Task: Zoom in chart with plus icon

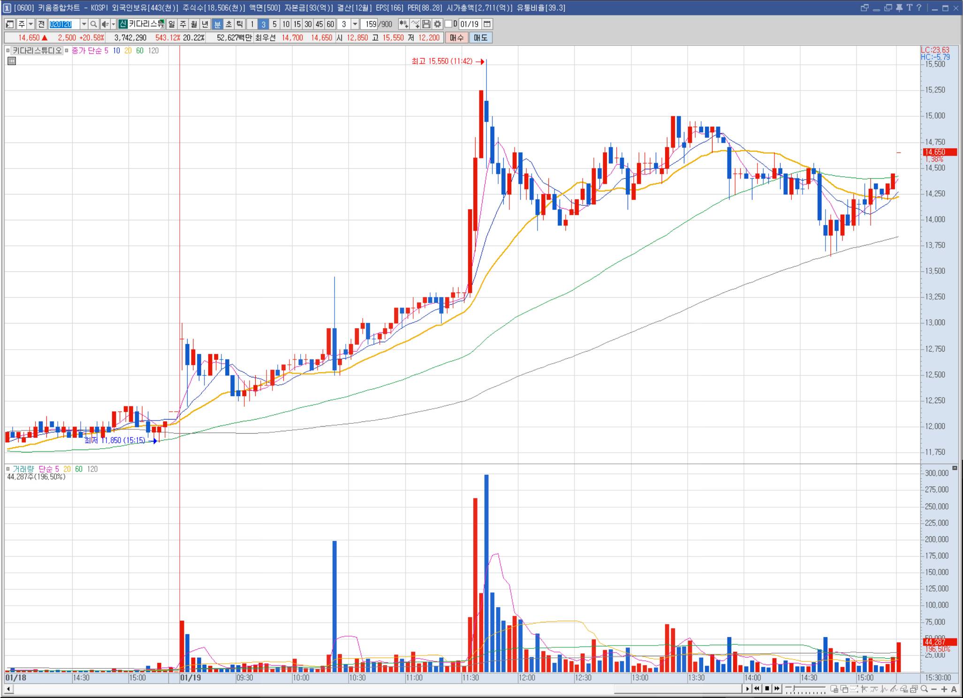Action: tap(944, 689)
